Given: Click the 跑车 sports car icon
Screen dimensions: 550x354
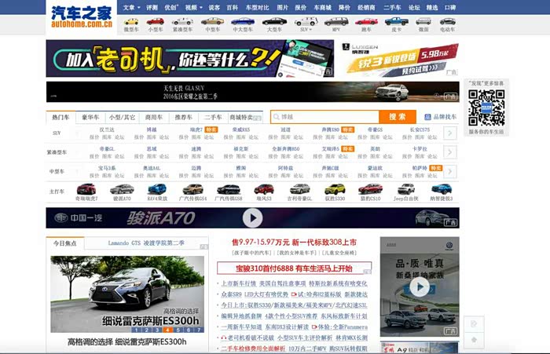Looking at the screenshot, I should coord(365,24).
